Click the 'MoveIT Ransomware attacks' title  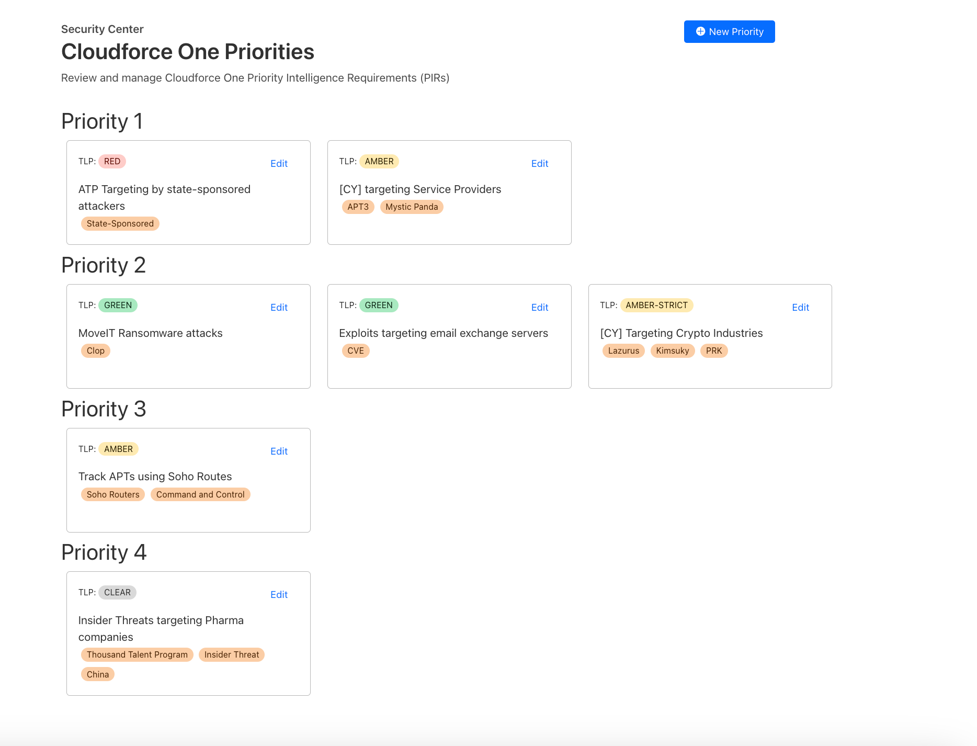point(151,333)
